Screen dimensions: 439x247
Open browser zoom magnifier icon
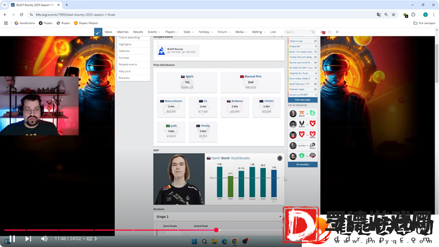(x=386, y=15)
